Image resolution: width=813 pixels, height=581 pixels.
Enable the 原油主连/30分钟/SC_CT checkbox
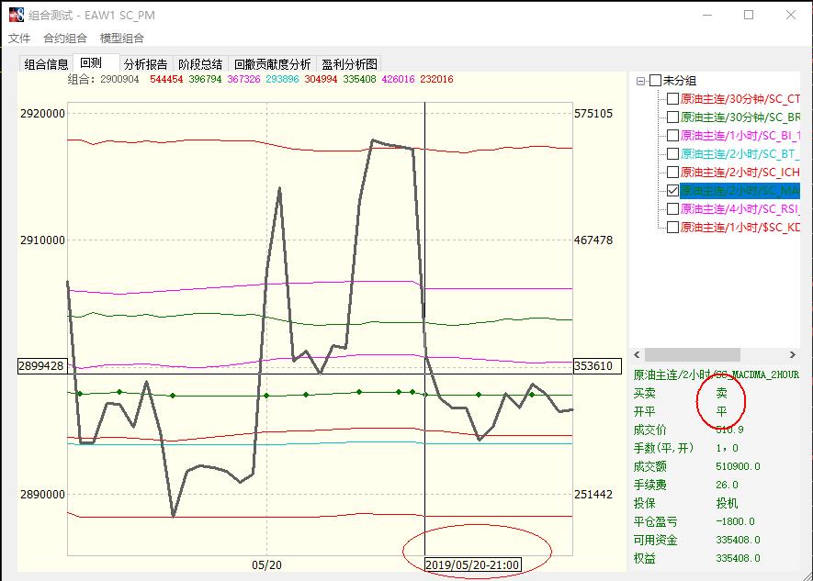(x=673, y=99)
